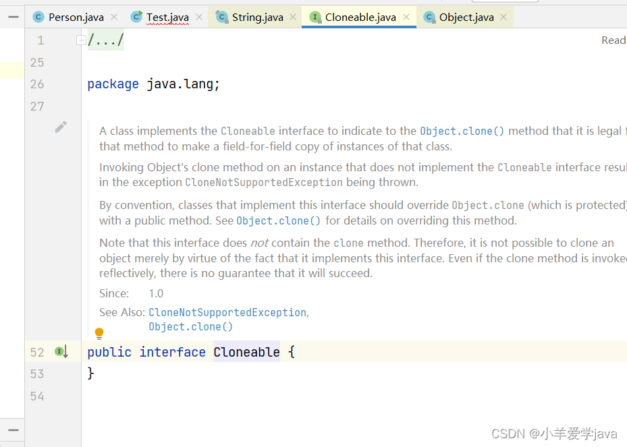627x447 pixels.
Task: Click line number 26 in the gutter
Action: click(x=36, y=84)
